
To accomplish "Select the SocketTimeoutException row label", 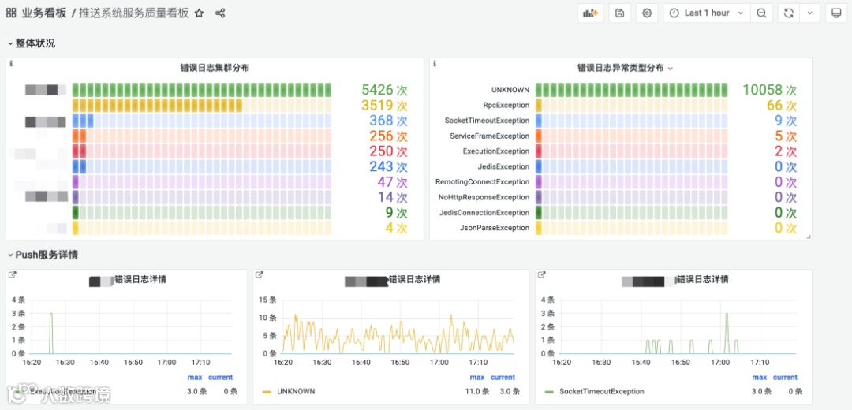I will 487,121.
